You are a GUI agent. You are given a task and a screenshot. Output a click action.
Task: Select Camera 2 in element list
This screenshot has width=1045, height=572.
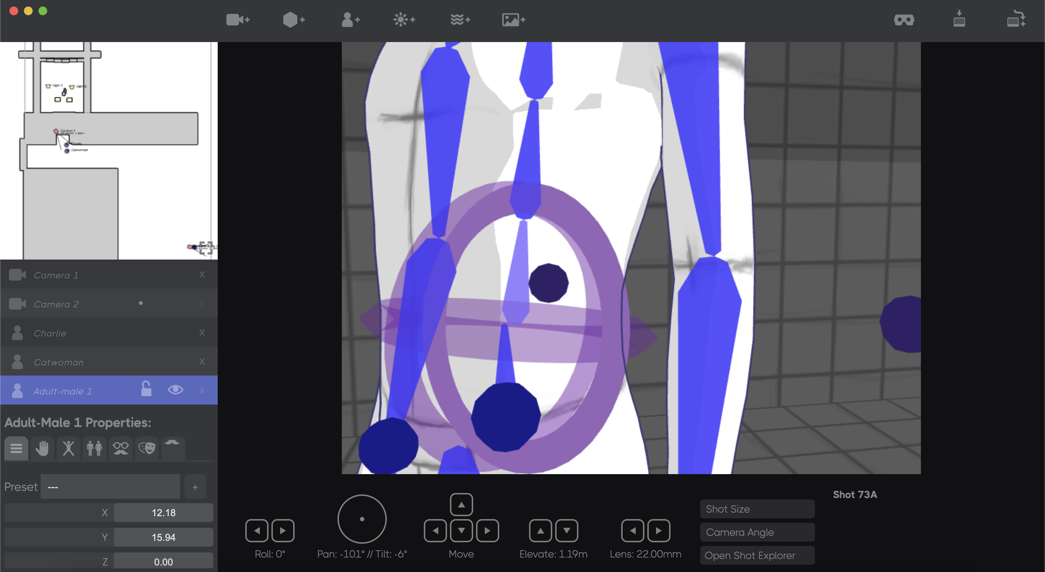[109, 304]
